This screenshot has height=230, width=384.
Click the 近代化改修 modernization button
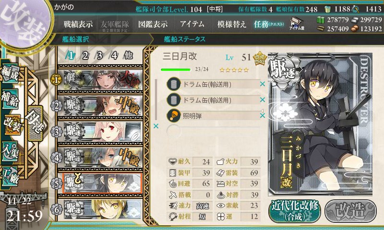(295, 211)
